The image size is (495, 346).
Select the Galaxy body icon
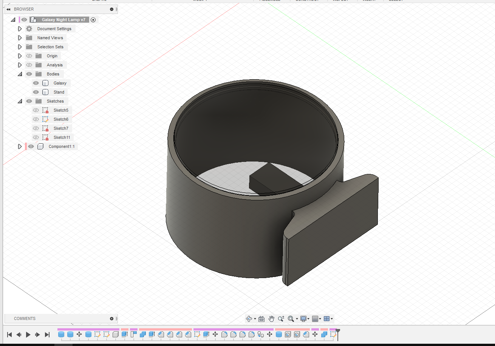(x=45, y=83)
